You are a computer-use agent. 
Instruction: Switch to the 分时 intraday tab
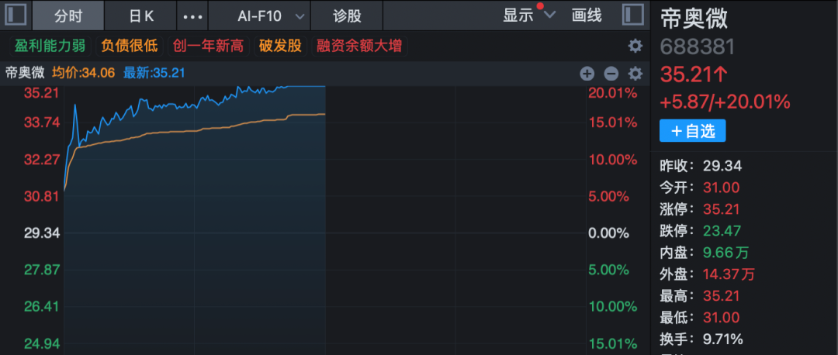(68, 16)
